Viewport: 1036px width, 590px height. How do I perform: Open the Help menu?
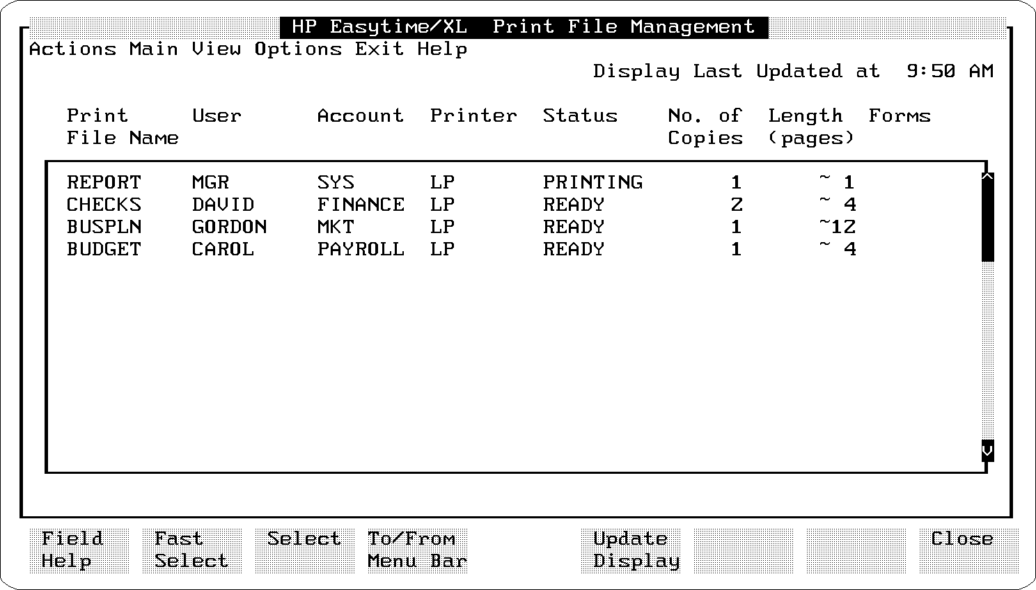(442, 49)
